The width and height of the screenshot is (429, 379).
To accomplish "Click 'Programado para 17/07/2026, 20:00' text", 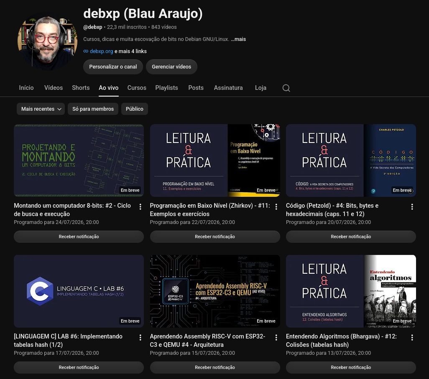I will (x=56, y=353).
